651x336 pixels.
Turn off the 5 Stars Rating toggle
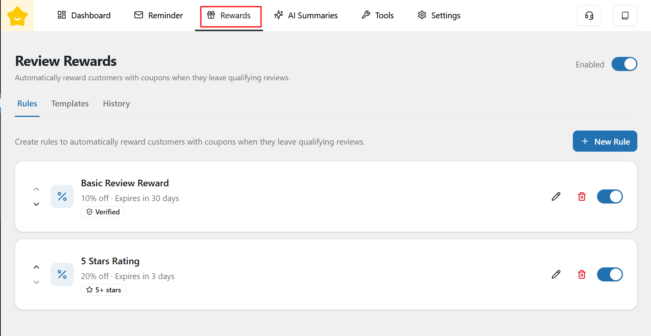point(610,274)
